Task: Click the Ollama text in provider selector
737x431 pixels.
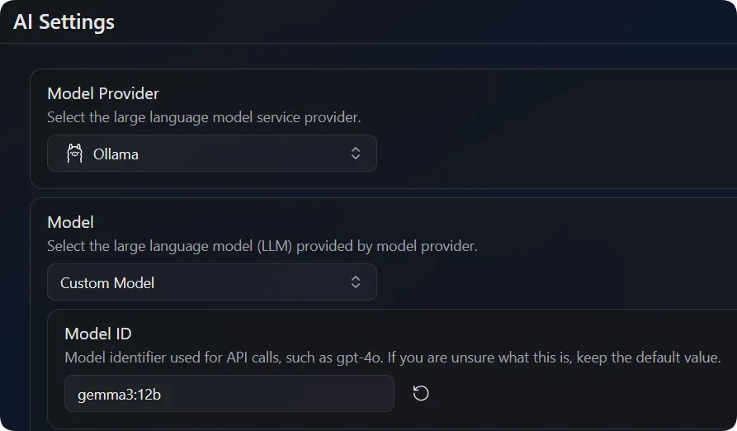Action: 116,154
